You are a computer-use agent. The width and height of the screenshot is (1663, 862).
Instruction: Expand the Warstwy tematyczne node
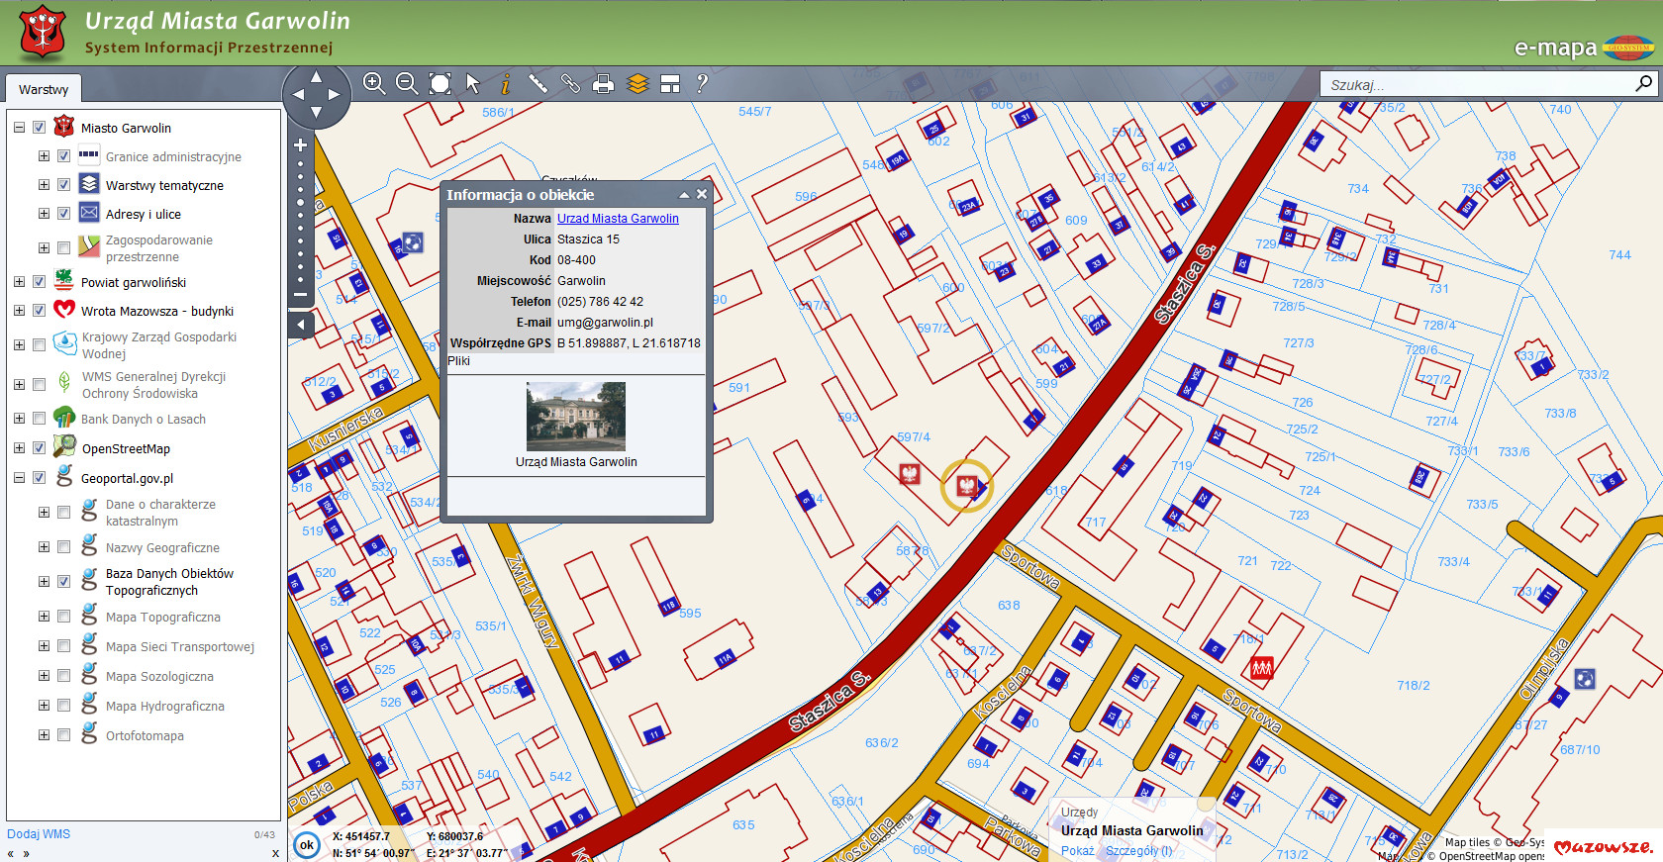pyautogui.click(x=44, y=185)
